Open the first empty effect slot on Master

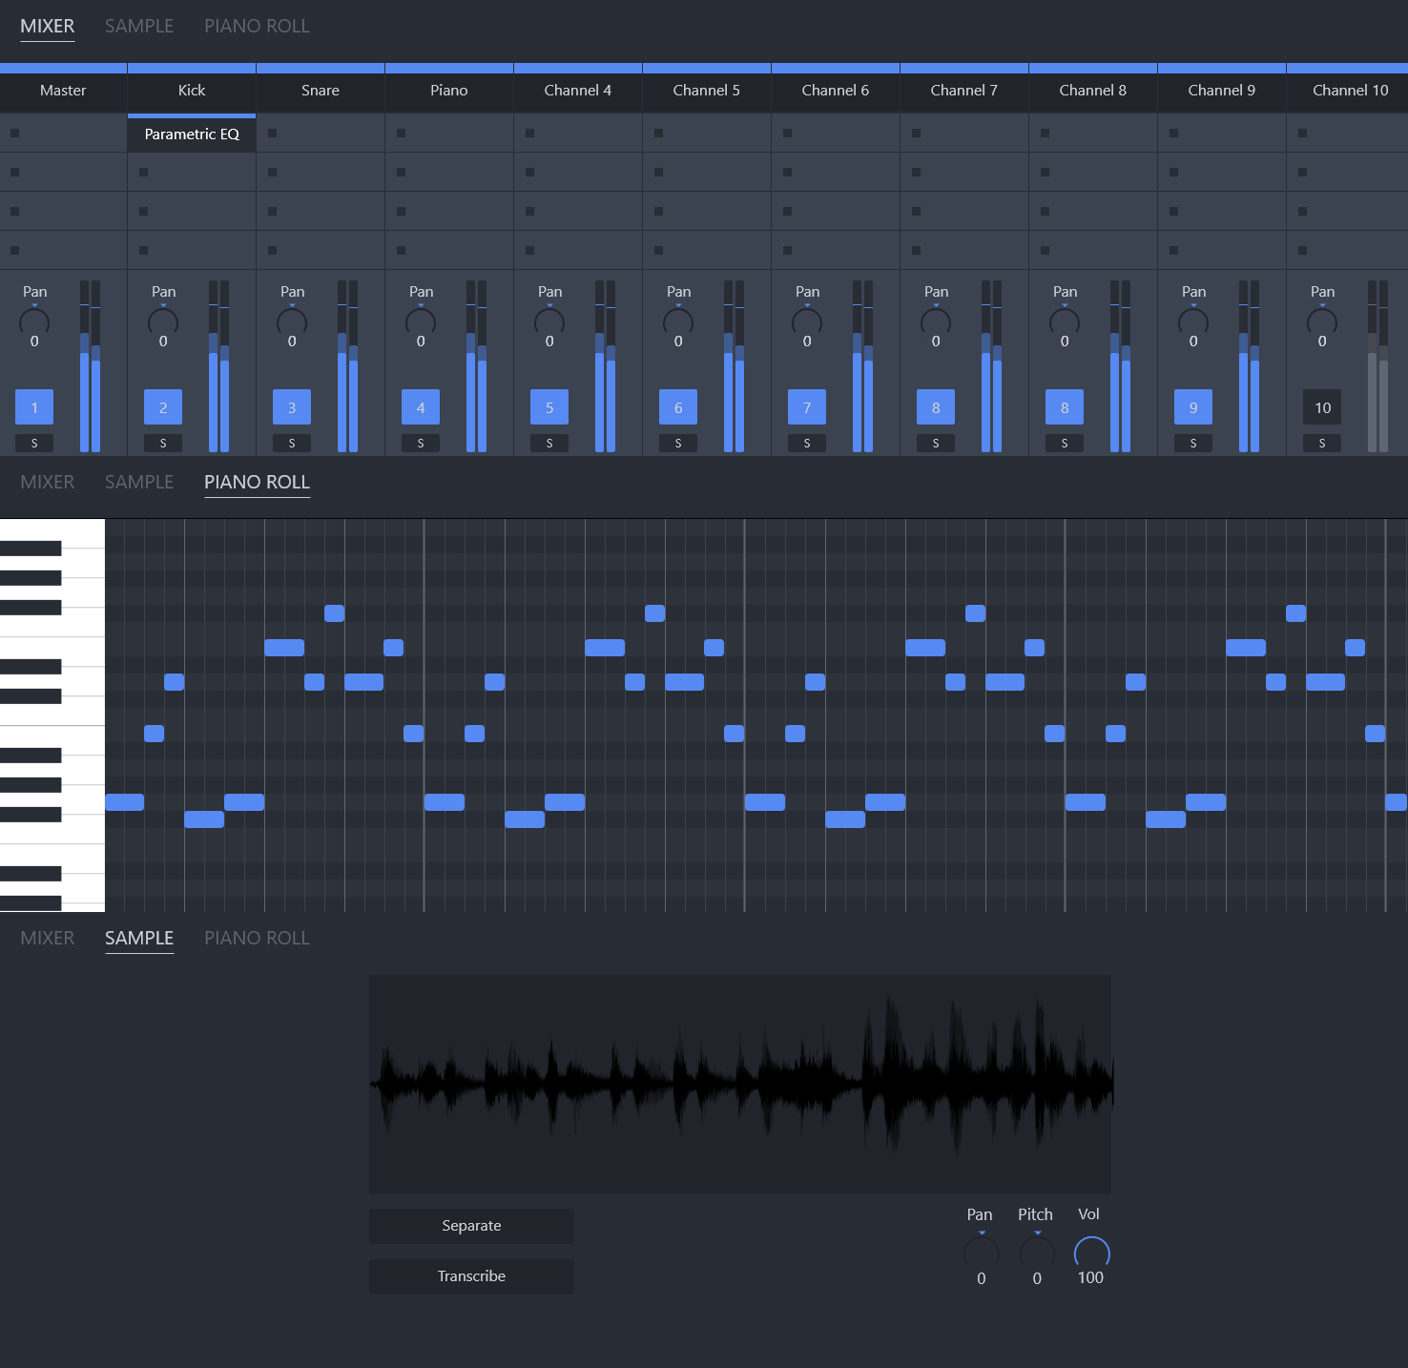tap(63, 134)
